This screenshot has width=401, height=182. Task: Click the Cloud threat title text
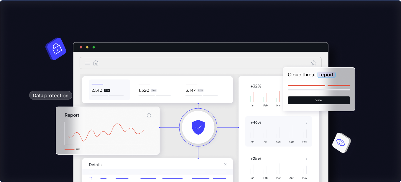pyautogui.click(x=302, y=75)
